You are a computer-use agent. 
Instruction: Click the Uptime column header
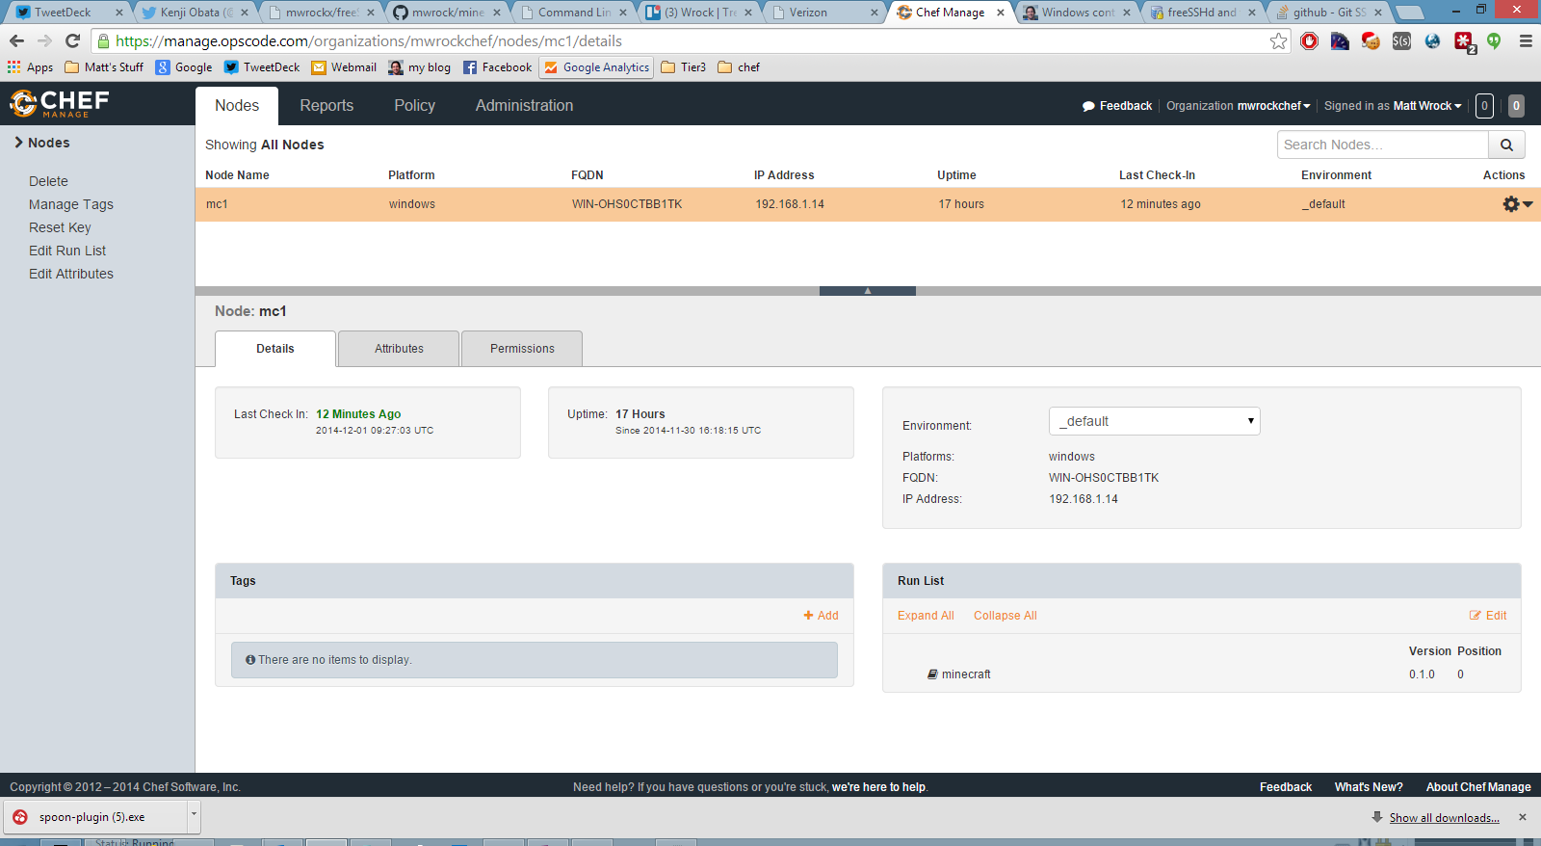pyautogui.click(x=956, y=175)
